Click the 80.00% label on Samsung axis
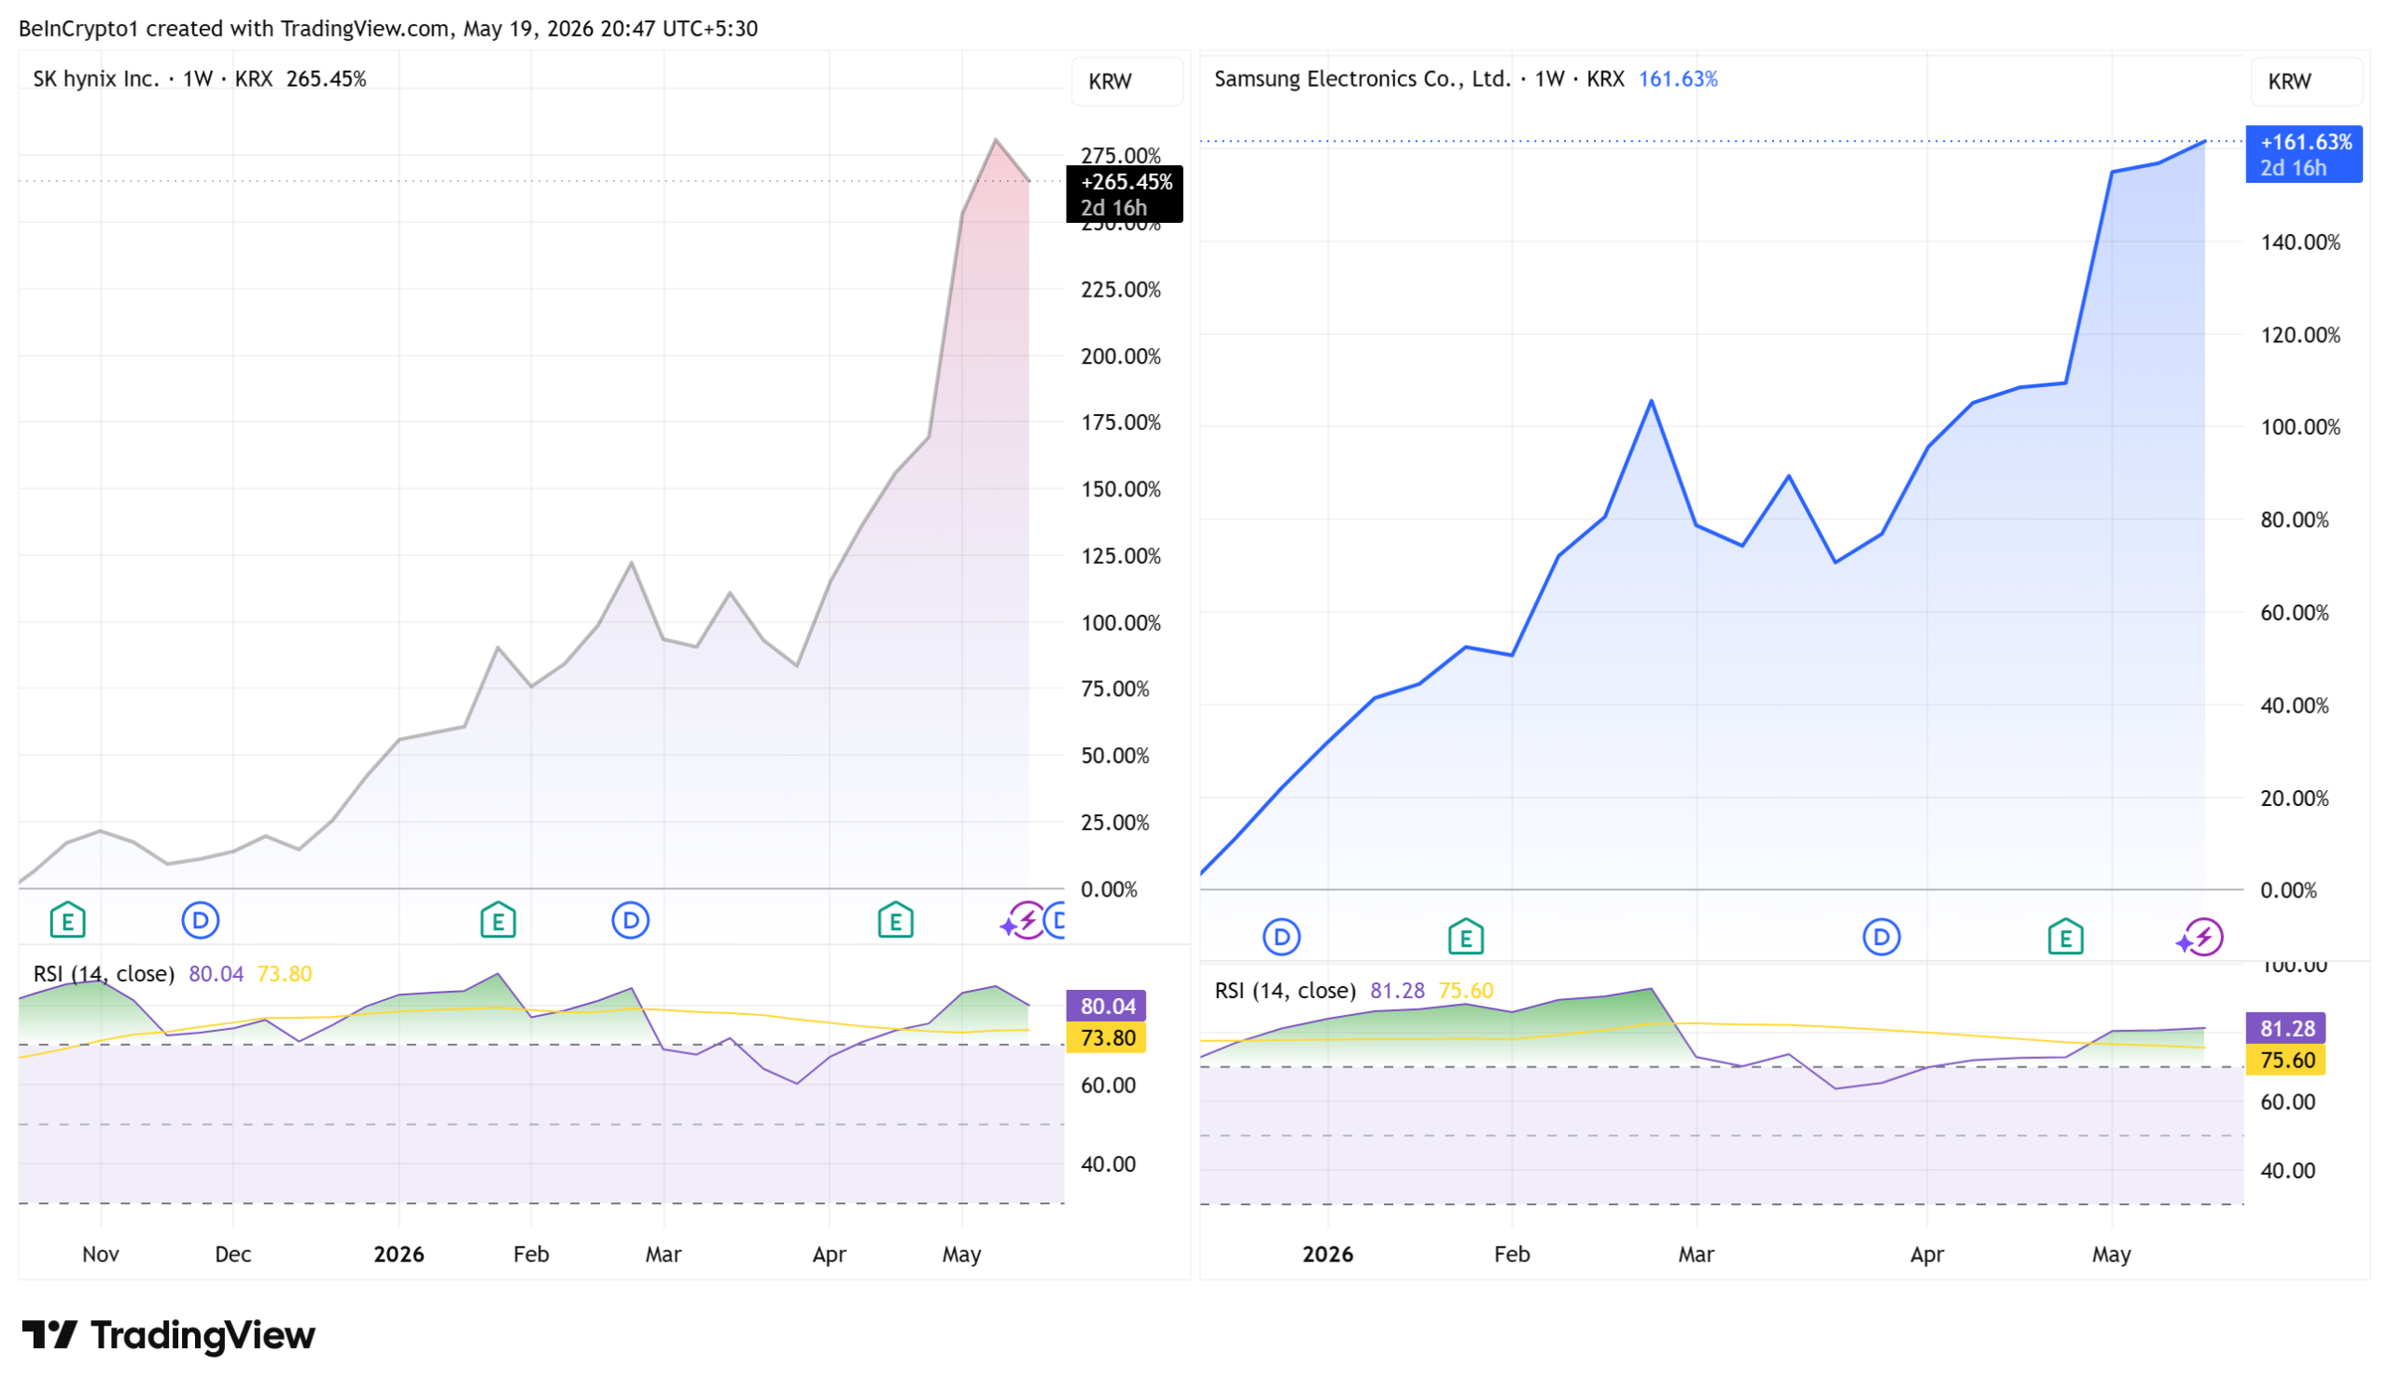Screen dimensions: 2389x1391 (x=2294, y=521)
